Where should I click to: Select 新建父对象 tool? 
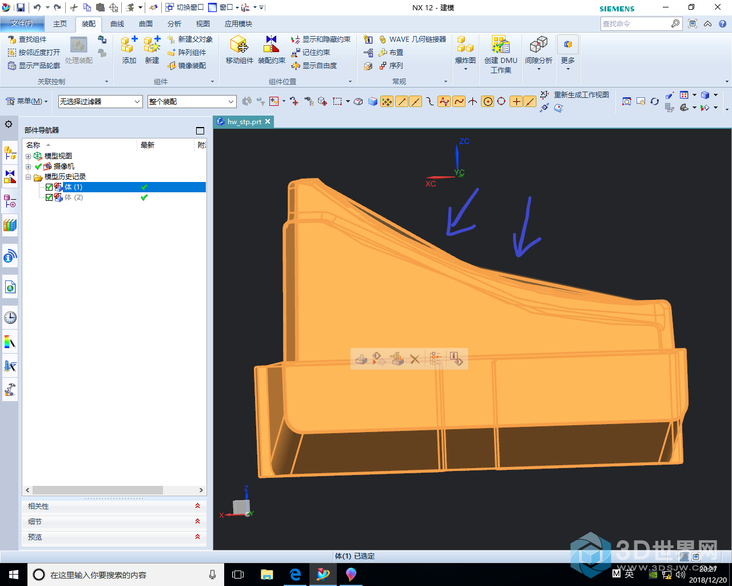tap(190, 39)
